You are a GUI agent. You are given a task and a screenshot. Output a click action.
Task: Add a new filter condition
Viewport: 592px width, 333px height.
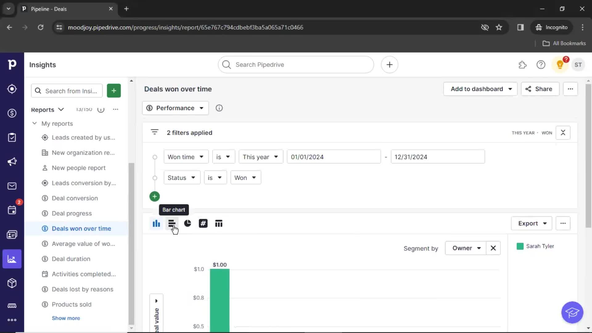(154, 196)
